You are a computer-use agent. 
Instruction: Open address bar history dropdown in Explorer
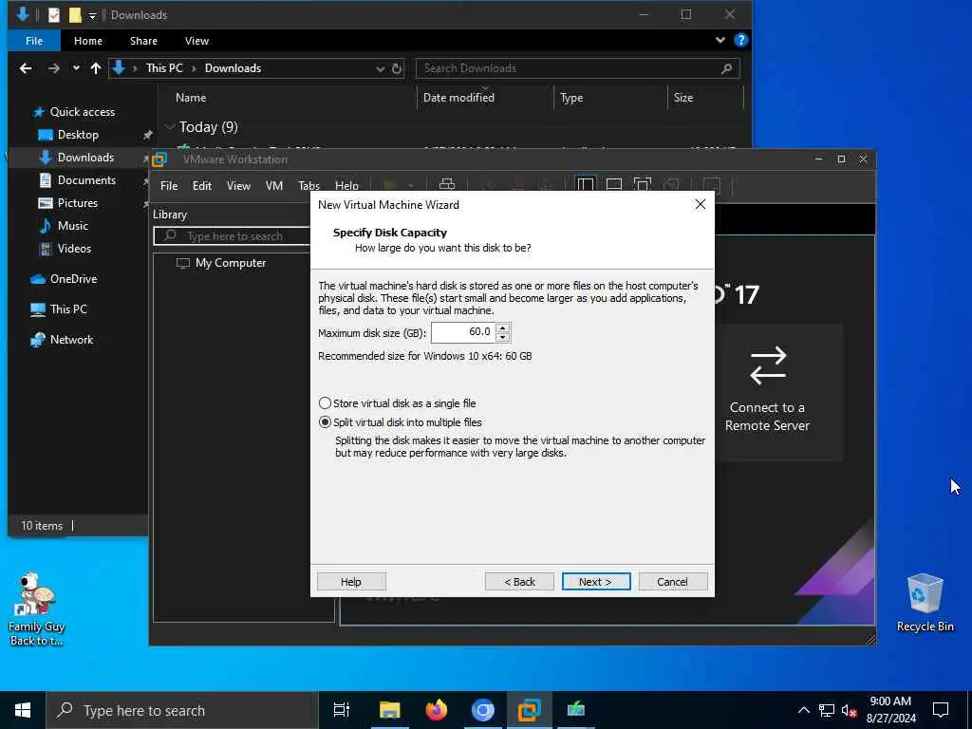[380, 68]
